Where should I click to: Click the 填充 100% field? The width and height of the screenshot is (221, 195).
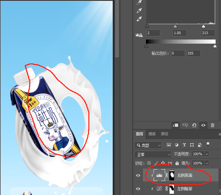click(198, 163)
